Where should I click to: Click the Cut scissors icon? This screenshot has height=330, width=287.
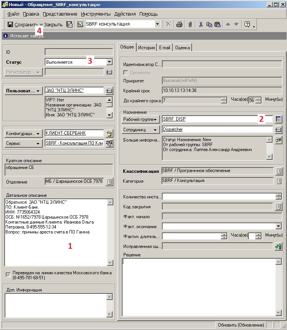point(201,24)
